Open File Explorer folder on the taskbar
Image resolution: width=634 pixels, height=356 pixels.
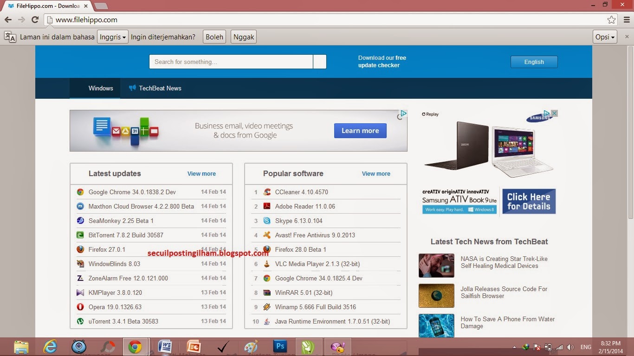tap(21, 347)
